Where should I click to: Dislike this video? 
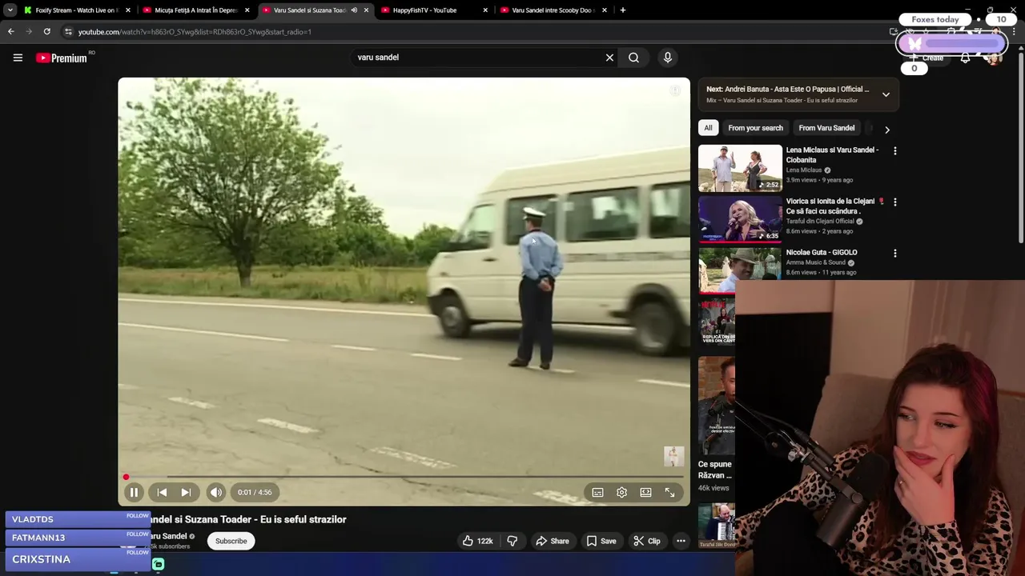512,542
